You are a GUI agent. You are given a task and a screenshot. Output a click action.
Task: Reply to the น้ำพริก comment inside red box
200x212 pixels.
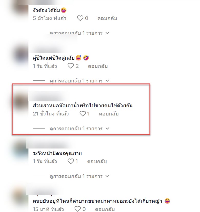(109, 114)
